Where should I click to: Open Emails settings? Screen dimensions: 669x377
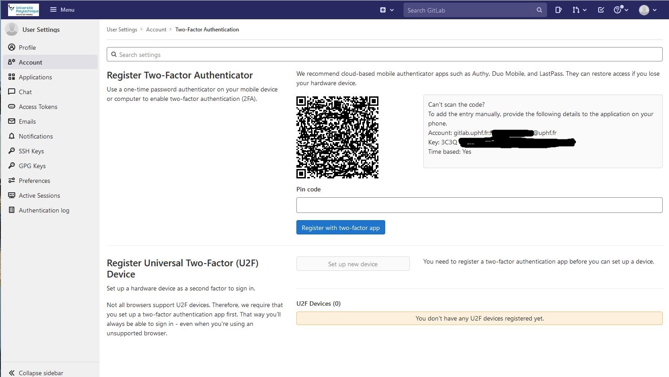point(50,121)
